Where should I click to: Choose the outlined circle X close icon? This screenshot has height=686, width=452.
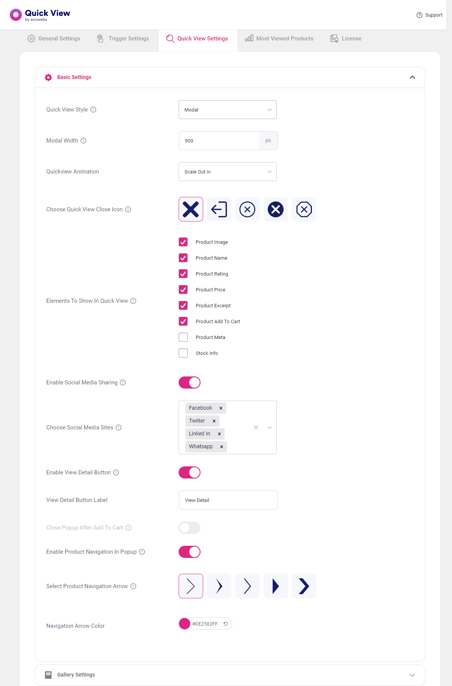247,209
